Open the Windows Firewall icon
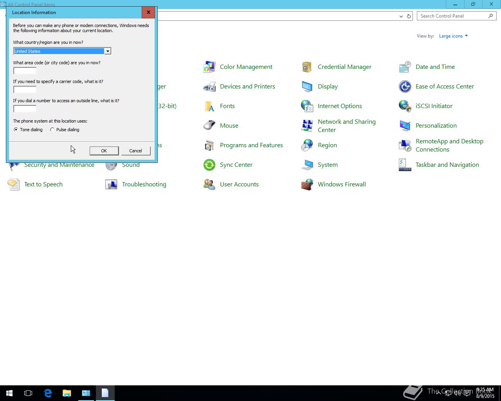The width and height of the screenshot is (501, 401). [307, 184]
